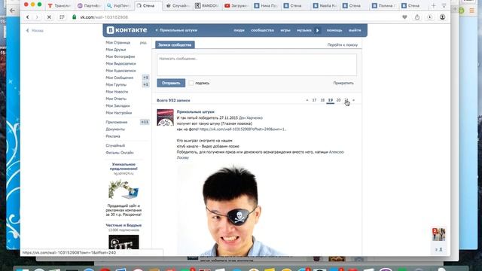
Task: Click the ред. edit link by Моя Страница
Action: click(143, 43)
